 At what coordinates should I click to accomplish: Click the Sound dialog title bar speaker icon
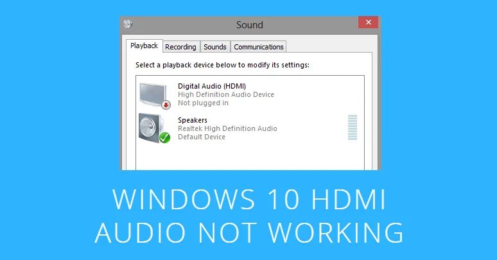(x=128, y=24)
